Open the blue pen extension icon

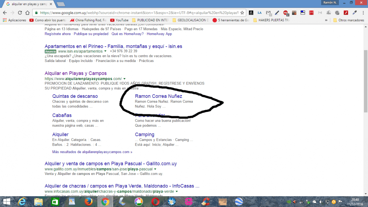click(x=277, y=13)
